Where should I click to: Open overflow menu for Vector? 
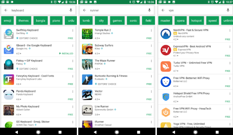pos(151,91)
